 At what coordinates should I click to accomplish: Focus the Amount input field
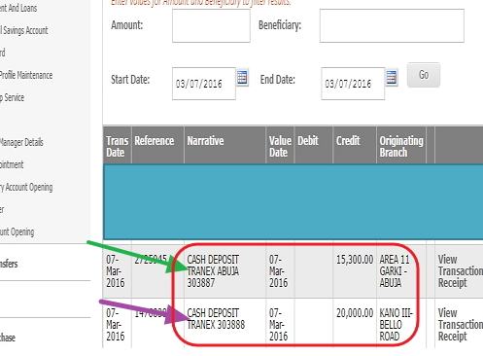point(211,25)
